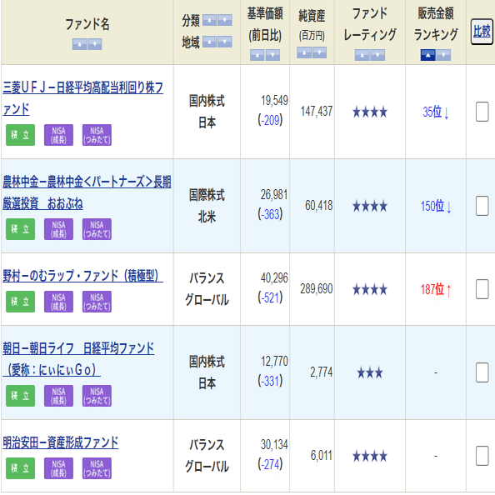Click NISA(つみたて) badge for 三菱UFJ fund
The width and height of the screenshot is (495, 495).
tap(97, 135)
